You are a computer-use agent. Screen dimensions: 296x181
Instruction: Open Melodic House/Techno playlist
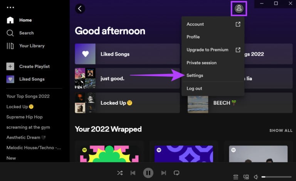pyautogui.click(x=34, y=147)
